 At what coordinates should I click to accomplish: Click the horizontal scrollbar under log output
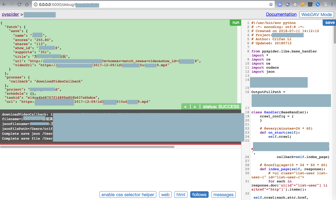87,147
